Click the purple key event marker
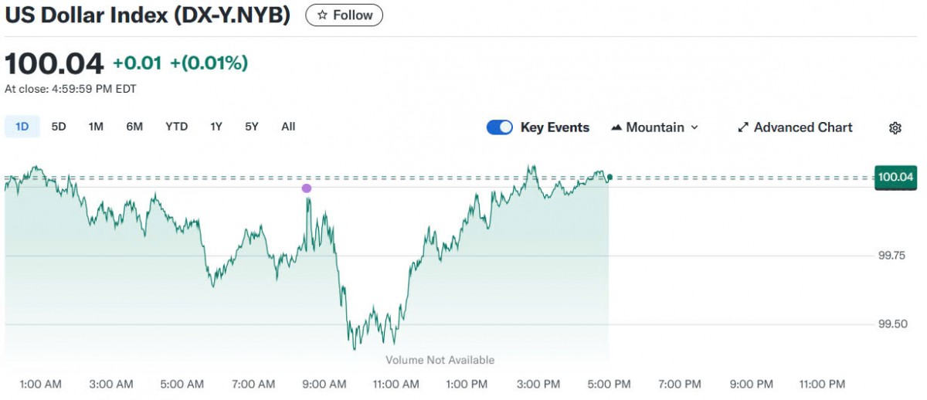Screen dimensions: 927x400 (307, 188)
